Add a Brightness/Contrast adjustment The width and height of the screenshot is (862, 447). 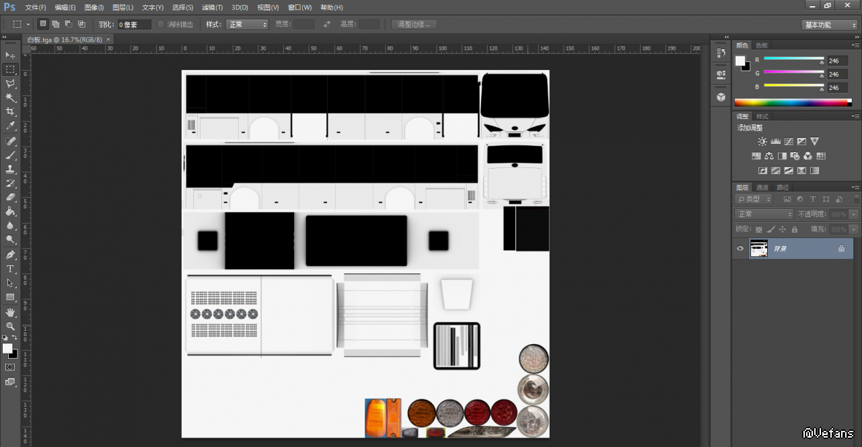click(x=762, y=142)
